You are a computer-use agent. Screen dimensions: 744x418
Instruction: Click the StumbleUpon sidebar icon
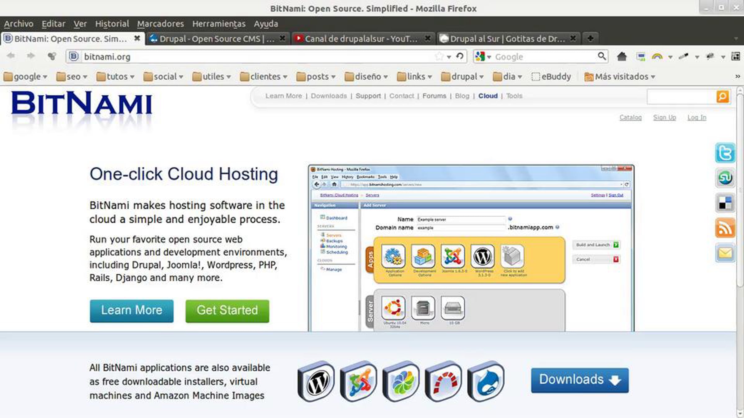pos(725,178)
